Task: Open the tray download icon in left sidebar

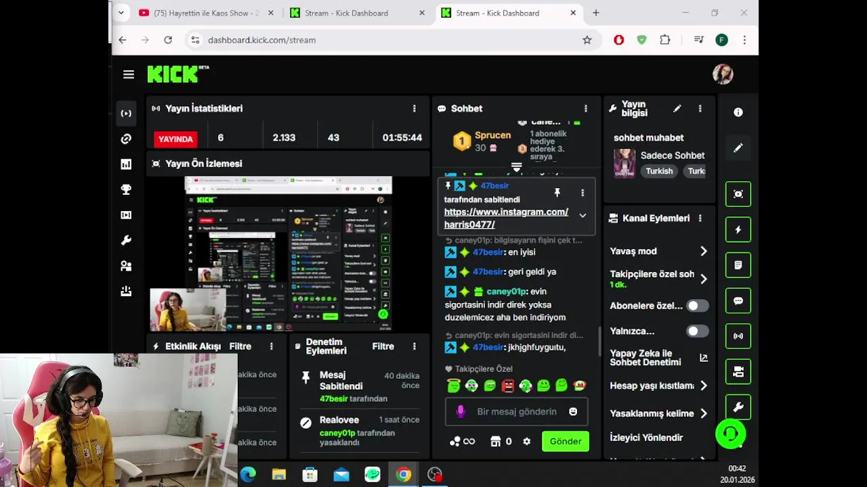Action: pyautogui.click(x=126, y=292)
